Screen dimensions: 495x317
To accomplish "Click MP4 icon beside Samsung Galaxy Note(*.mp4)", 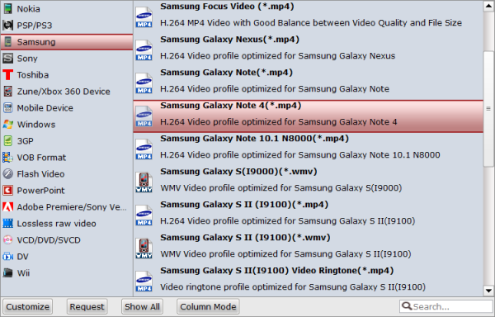I will (144, 83).
